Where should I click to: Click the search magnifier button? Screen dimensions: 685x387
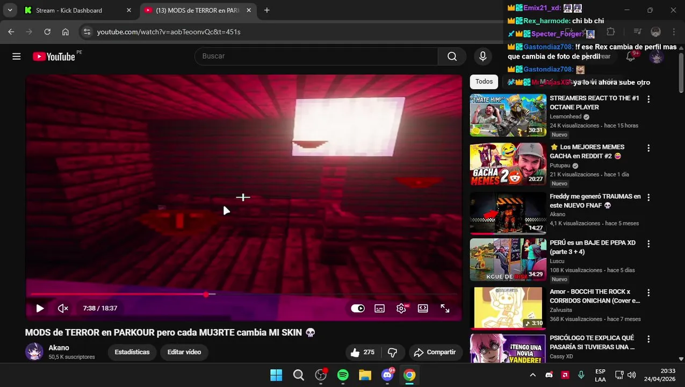tap(452, 56)
